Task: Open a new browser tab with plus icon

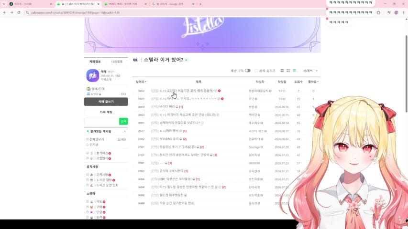Action: pyautogui.click(x=200, y=4)
